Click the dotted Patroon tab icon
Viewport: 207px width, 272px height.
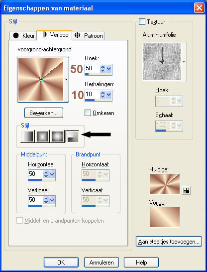point(77,35)
